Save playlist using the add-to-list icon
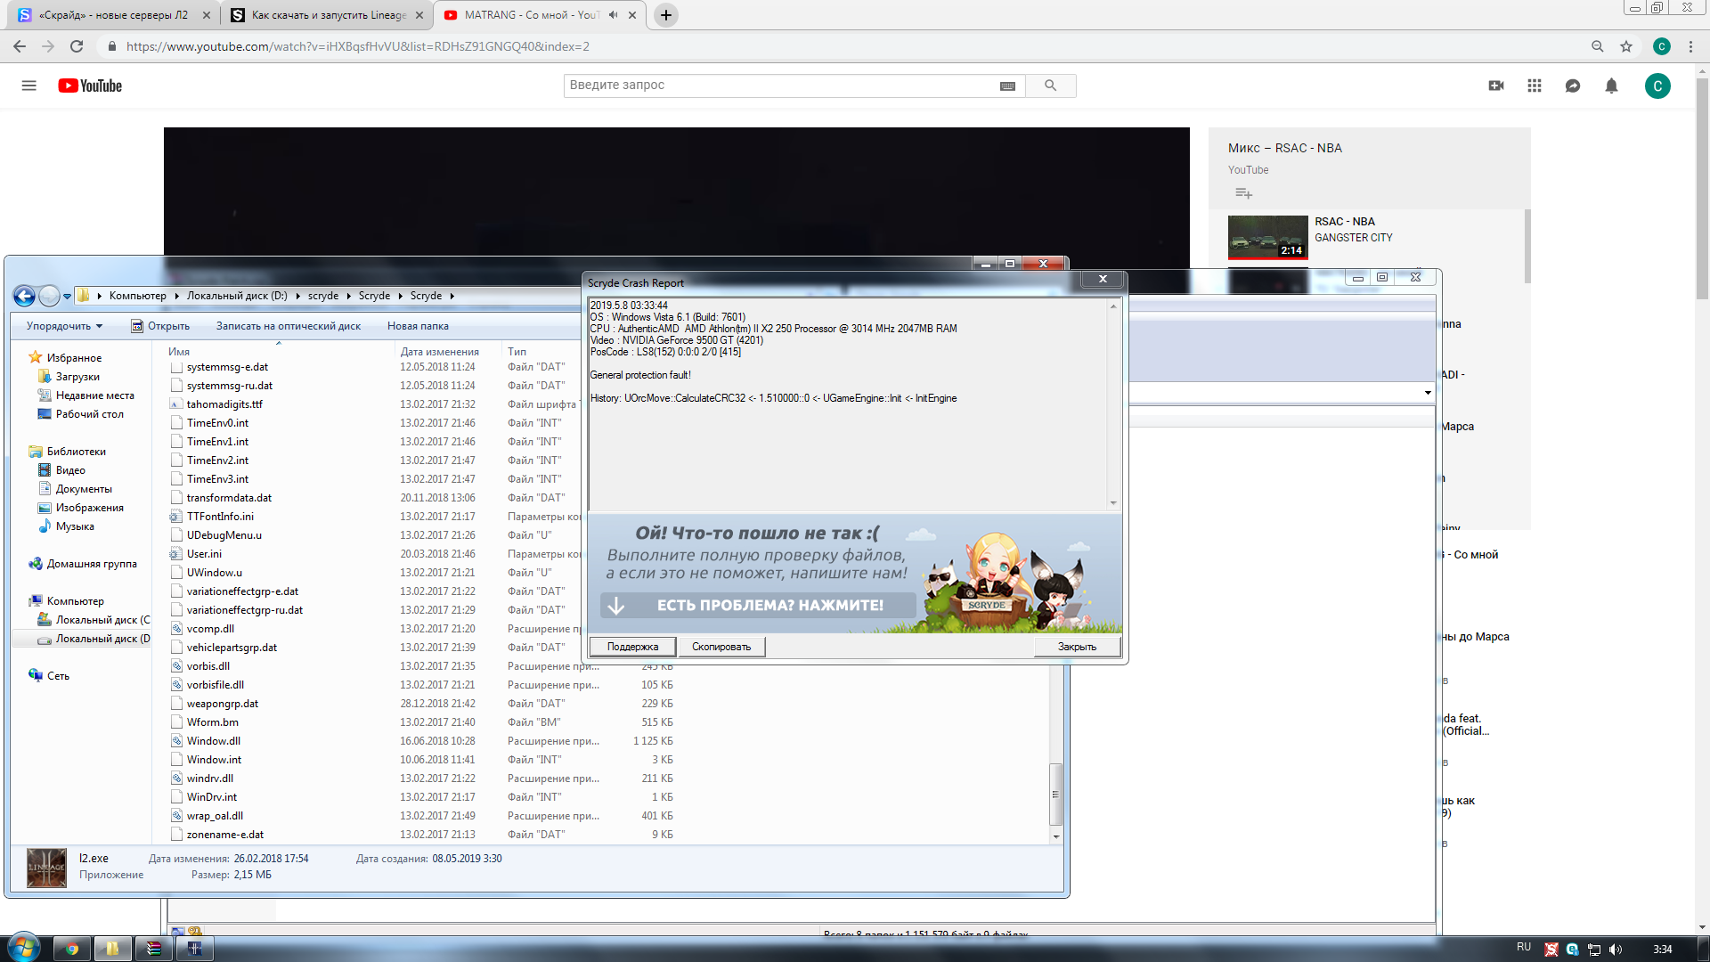 coord(1243,193)
